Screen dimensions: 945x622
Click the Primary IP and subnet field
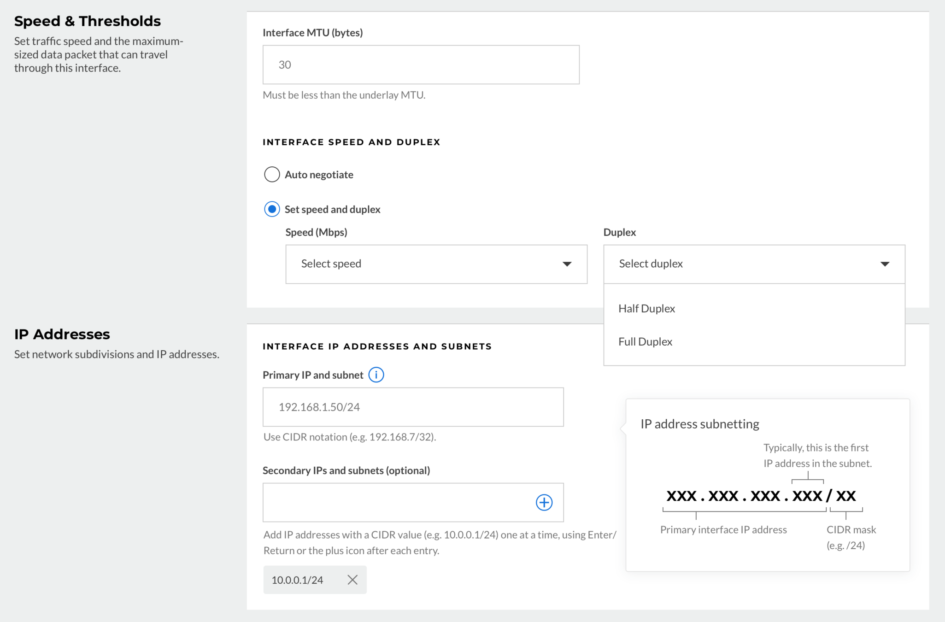pyautogui.click(x=413, y=407)
